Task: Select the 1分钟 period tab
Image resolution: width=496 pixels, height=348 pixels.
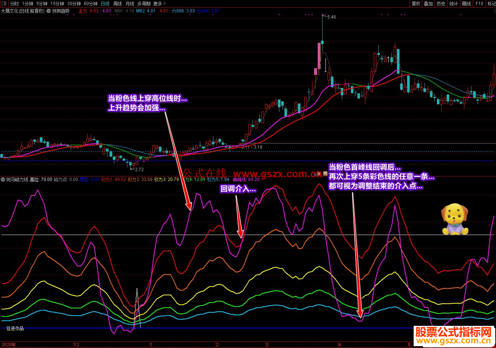Action: point(28,4)
